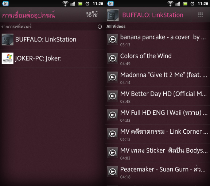Screen dimensions: 210x186
Task: Tap the BUFFALO LinkStation header drive icon
Action: (x=113, y=15)
